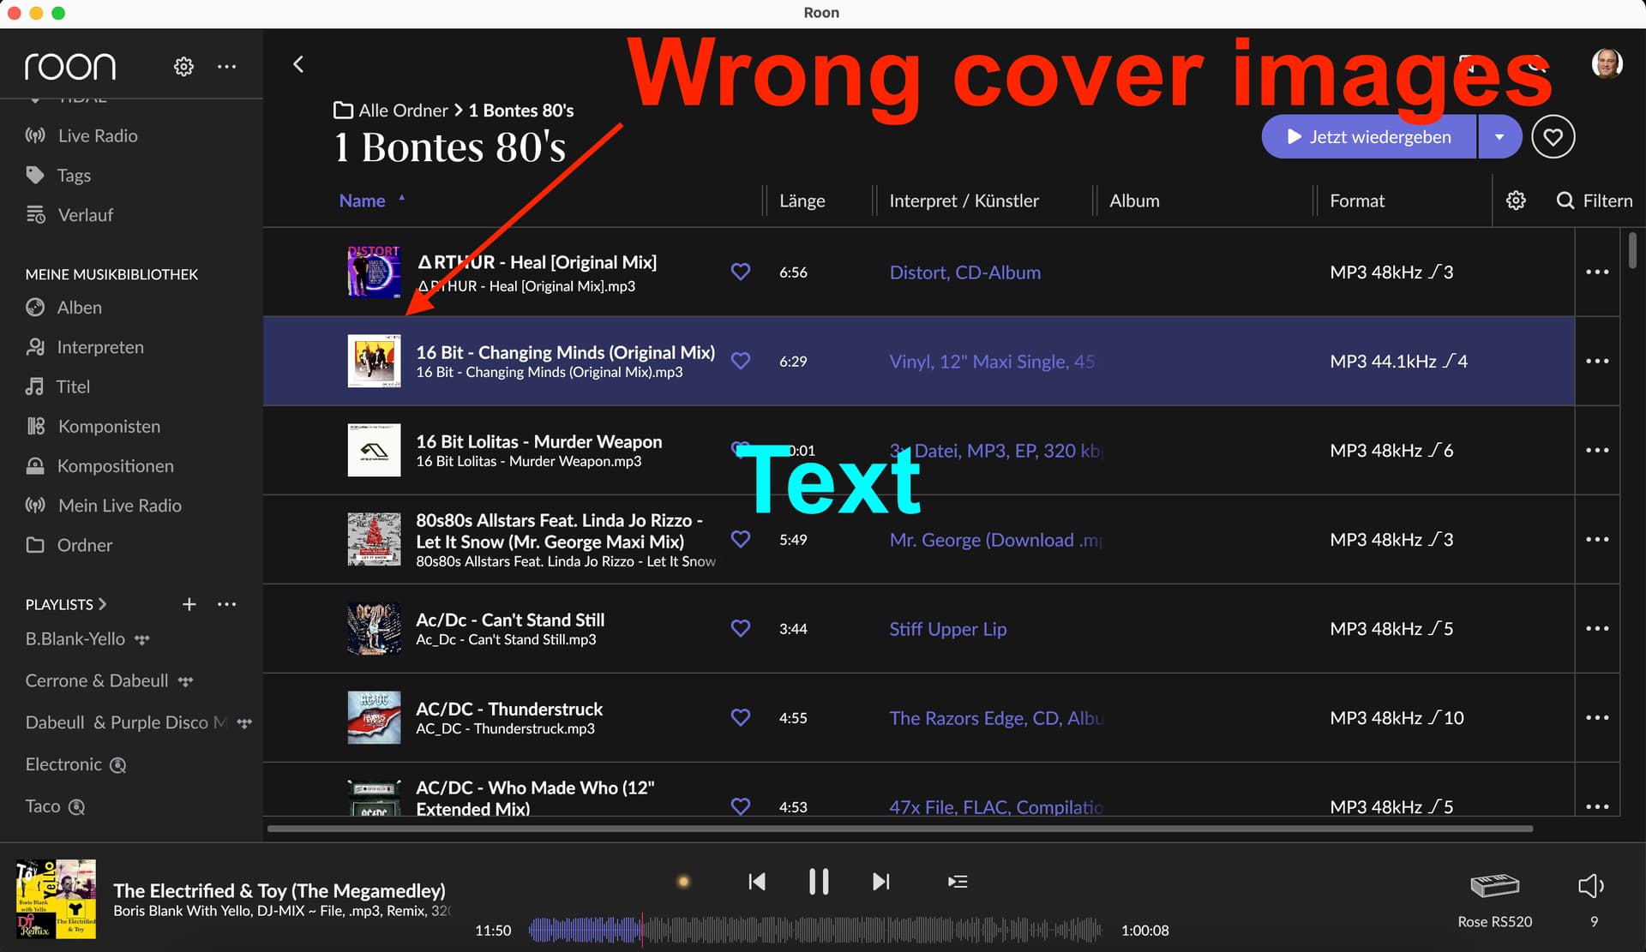Open user profile avatar
This screenshot has height=952, width=1646.
(1607, 63)
